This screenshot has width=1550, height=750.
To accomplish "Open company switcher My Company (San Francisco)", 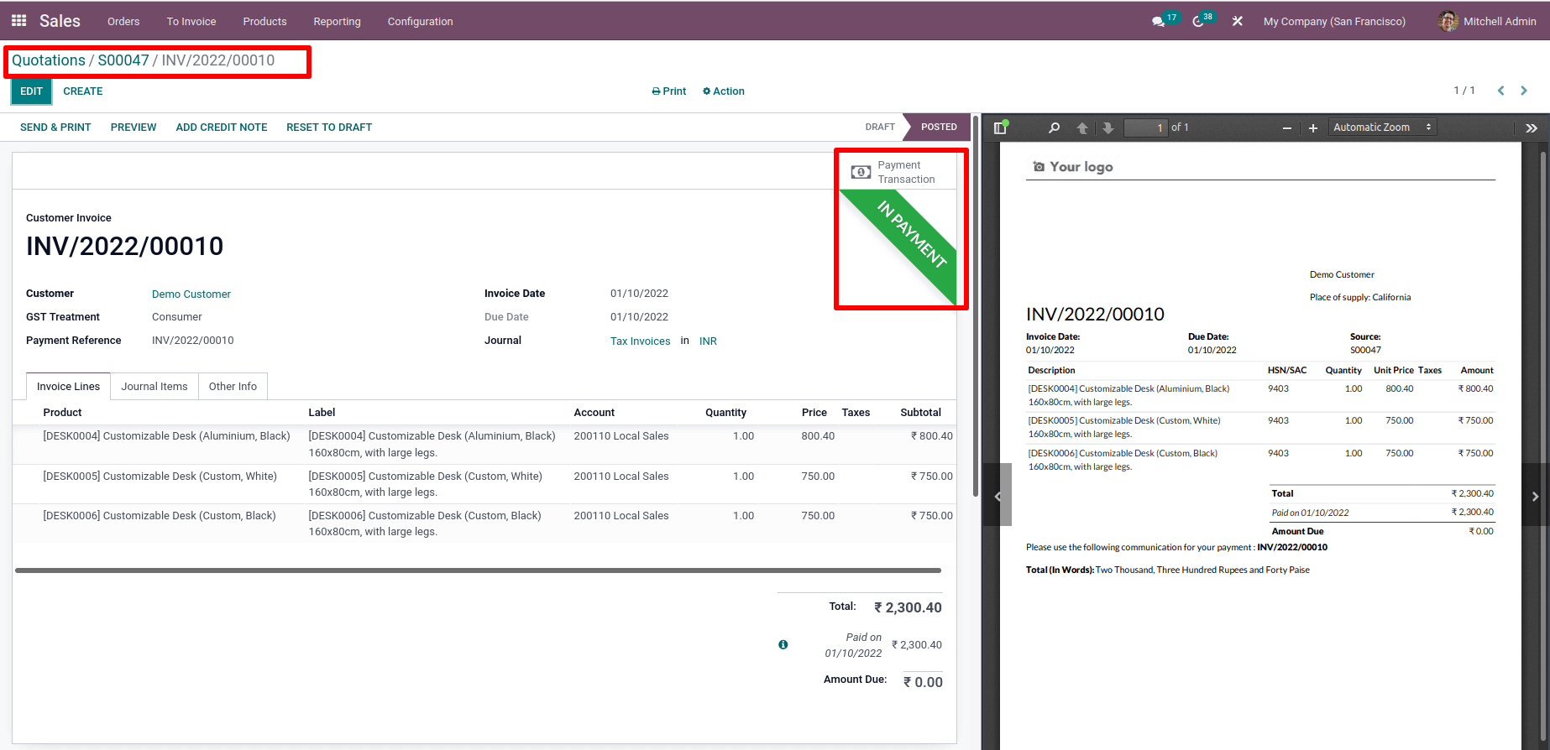I will 1334,21.
